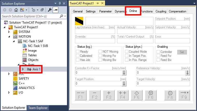Expand the PLC tree node
Image resolution: width=197 pixels, height=111 pixels.
(9, 74)
